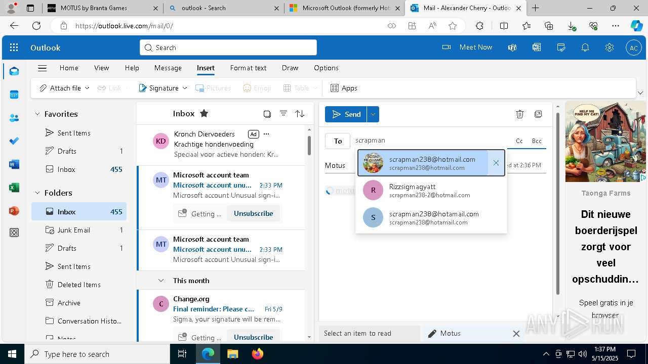Select scrapman238@hotmail.com suggestion
The image size is (648, 364).
pos(424,163)
